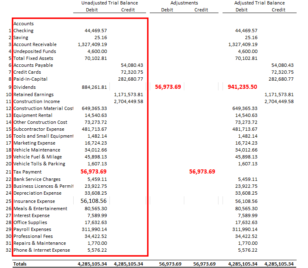Select the Total Fixed Assets label
The height and width of the screenshot is (268, 308).
click(x=33, y=58)
